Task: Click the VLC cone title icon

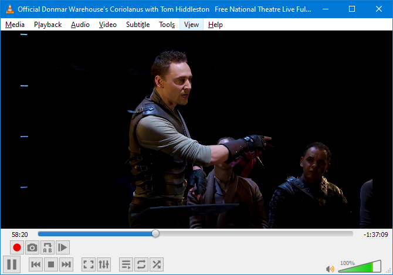Action: pos(10,9)
